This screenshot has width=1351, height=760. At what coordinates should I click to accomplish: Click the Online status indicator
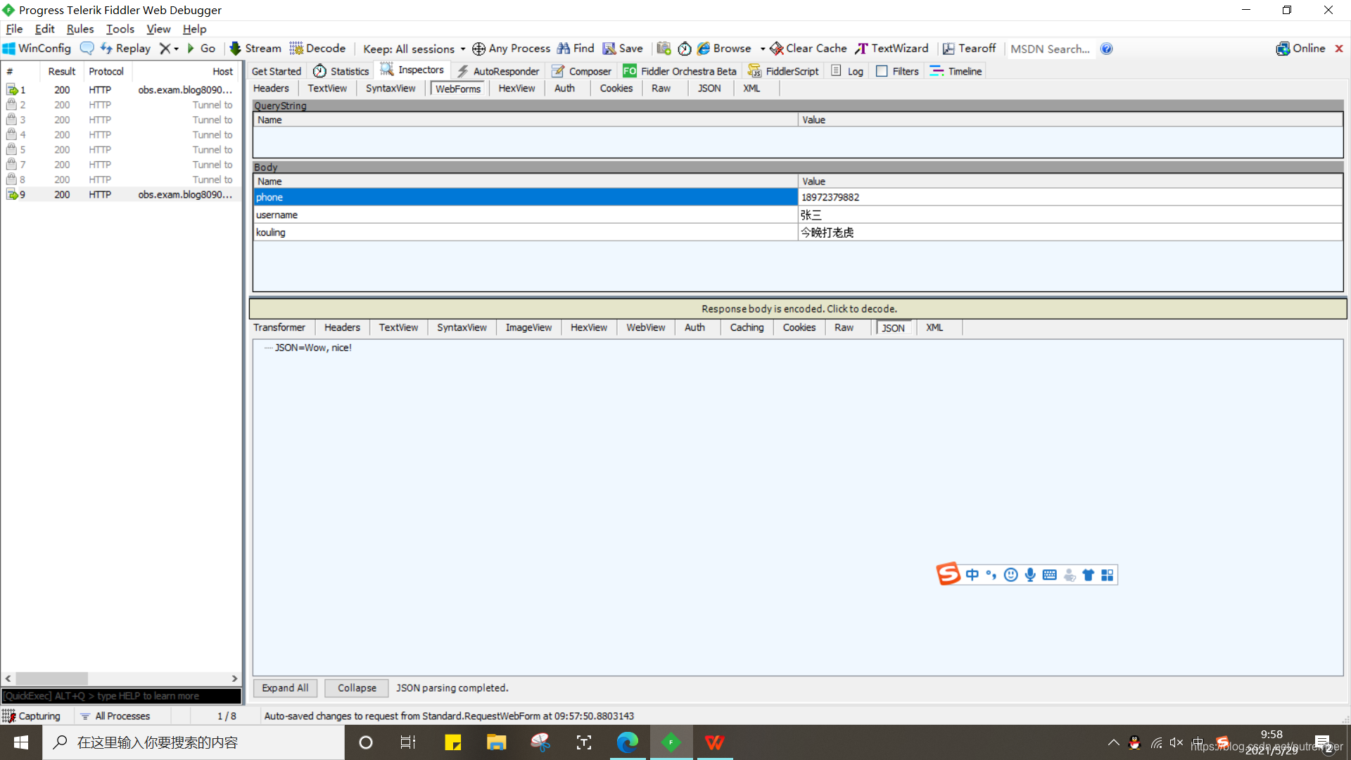coord(1300,49)
